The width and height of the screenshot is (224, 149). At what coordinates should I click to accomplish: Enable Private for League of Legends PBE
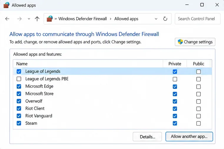point(175,79)
